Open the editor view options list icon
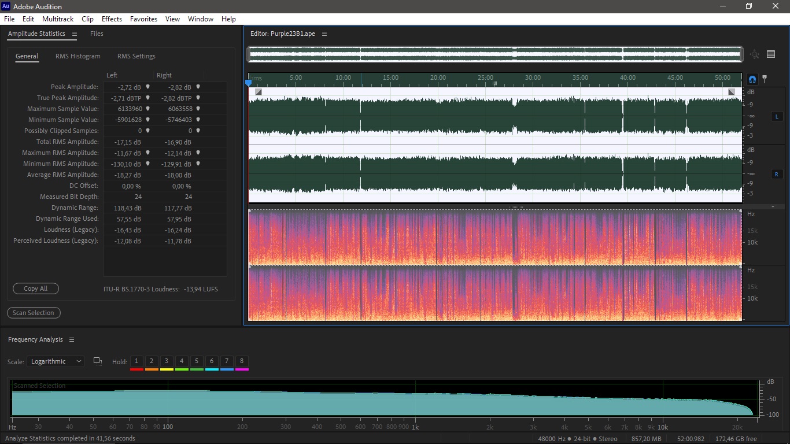Screen dimensions: 790x444 (x=771, y=54)
